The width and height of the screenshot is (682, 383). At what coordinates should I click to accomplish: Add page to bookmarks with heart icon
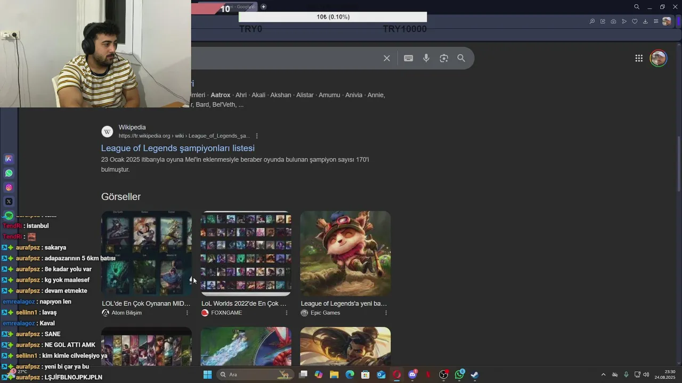point(635,21)
